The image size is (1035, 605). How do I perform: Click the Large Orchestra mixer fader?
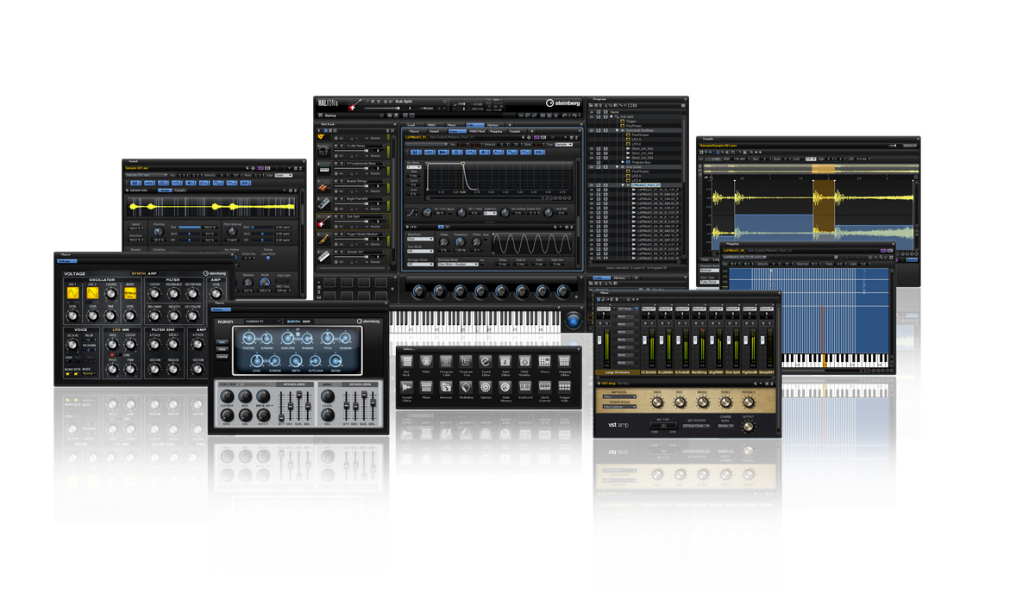click(599, 340)
